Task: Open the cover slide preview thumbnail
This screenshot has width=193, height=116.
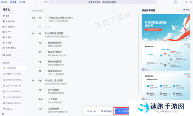Action: point(166,27)
